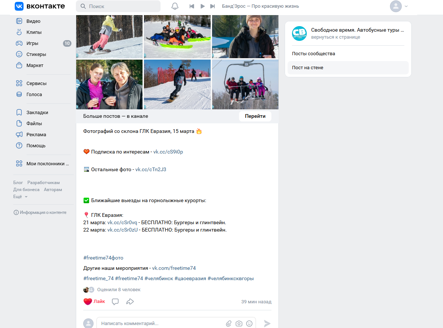
Task: Open the snowboarder in yellow jacket photo
Action: click(109, 36)
